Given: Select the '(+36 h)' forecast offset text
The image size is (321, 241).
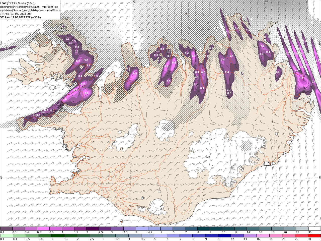Looking at the screenshot, I should (x=36, y=17).
